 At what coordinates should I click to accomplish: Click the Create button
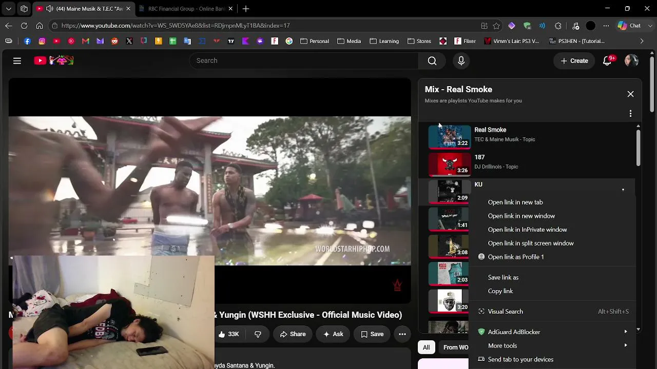(x=574, y=60)
